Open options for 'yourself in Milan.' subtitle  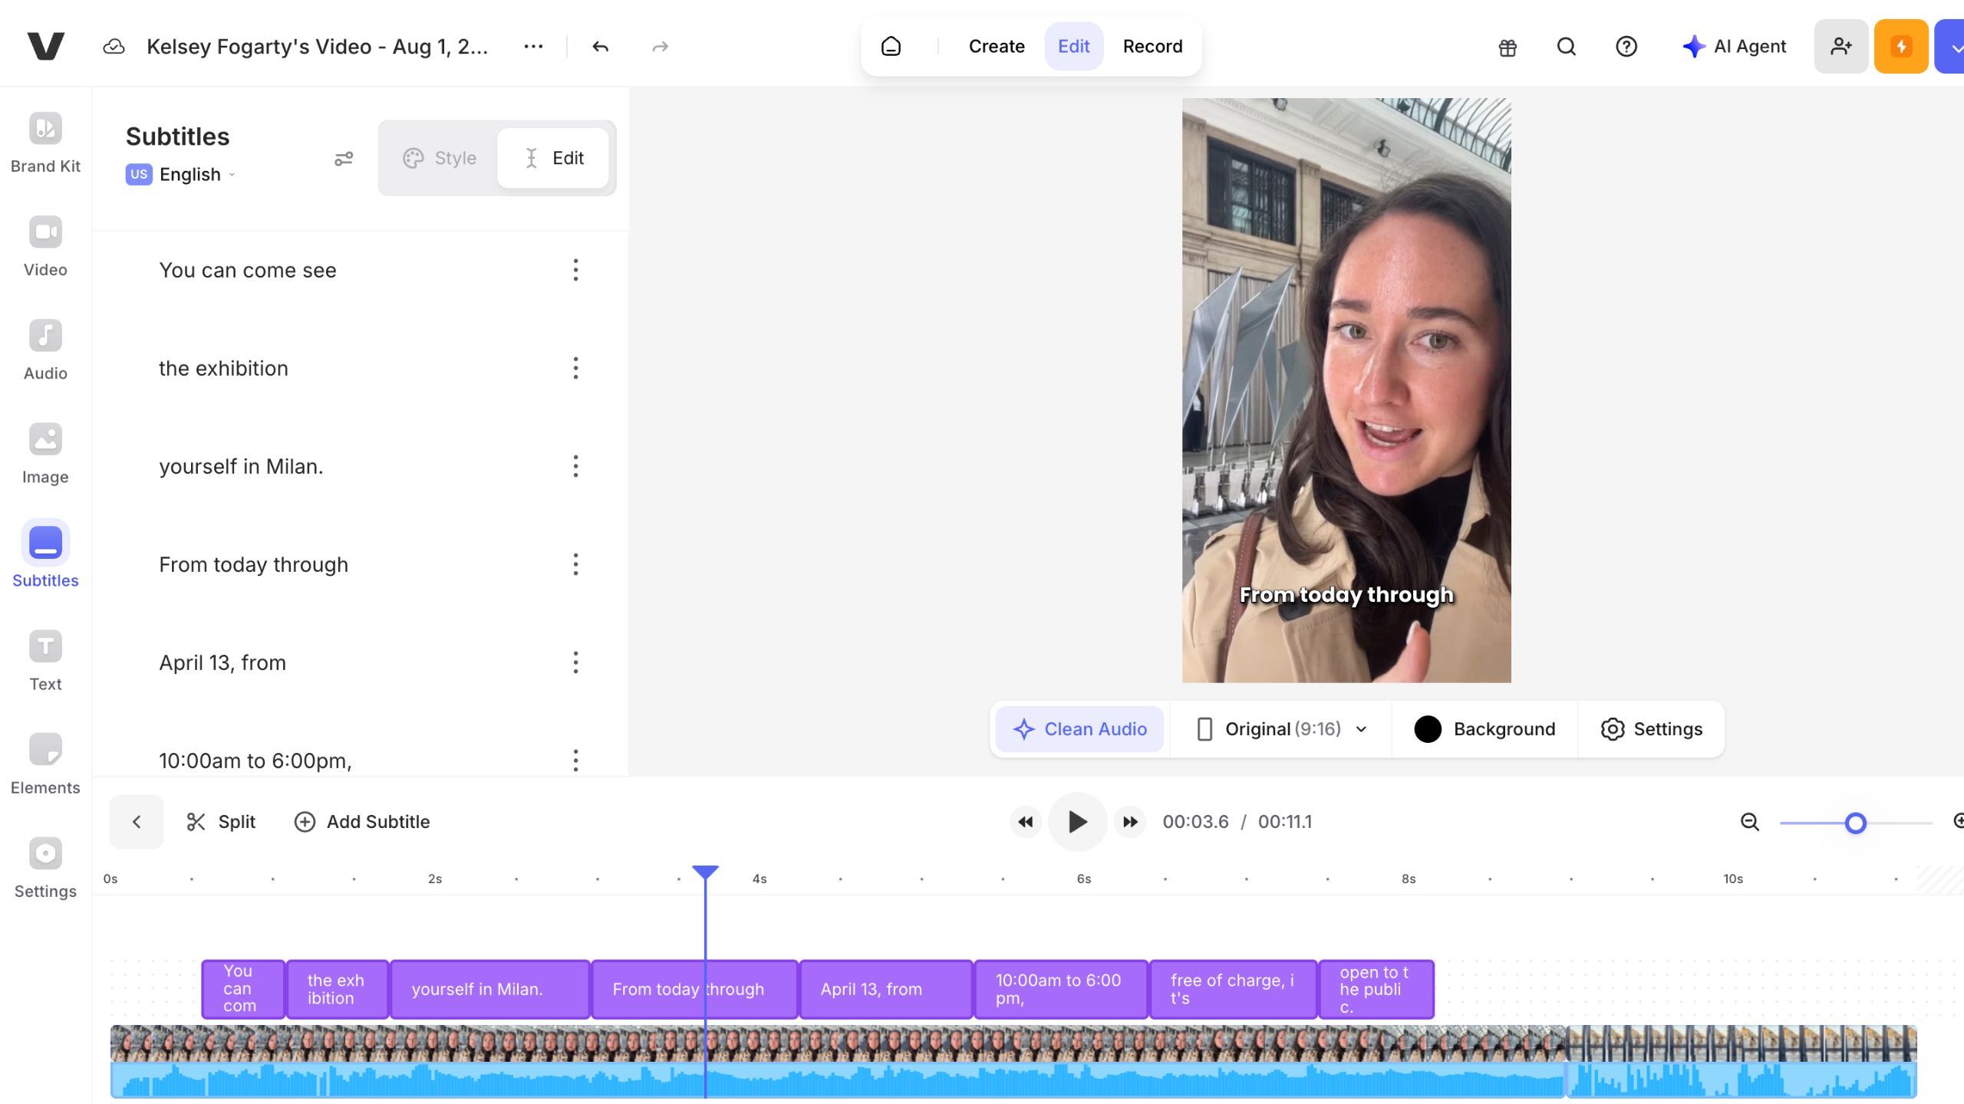[575, 466]
